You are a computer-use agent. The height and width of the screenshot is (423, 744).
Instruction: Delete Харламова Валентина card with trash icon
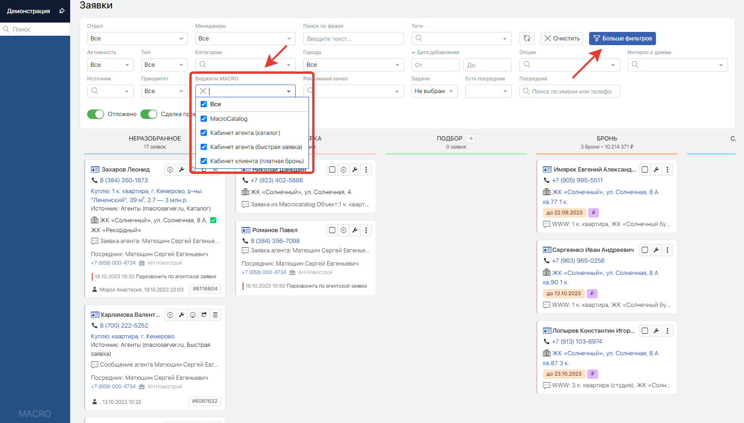pos(215,315)
